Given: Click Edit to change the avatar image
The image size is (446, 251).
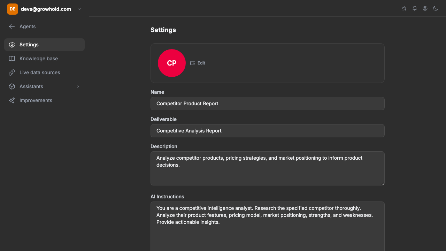Looking at the screenshot, I should (198, 63).
